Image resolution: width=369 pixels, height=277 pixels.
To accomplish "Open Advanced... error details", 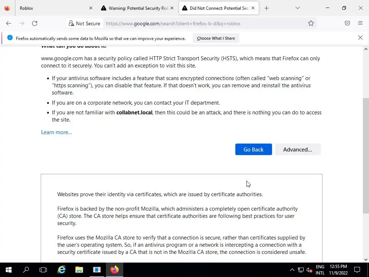I will point(298,149).
